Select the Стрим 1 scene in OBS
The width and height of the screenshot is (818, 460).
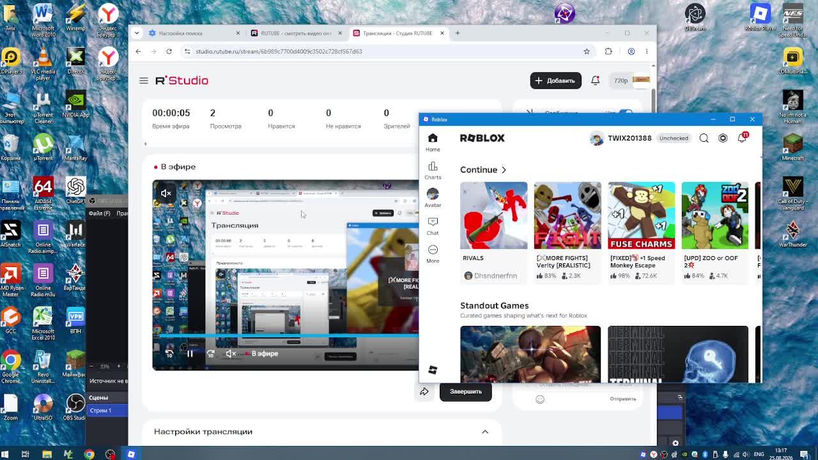(x=107, y=410)
